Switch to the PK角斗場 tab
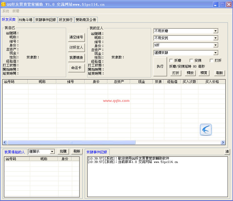 (x=26, y=20)
